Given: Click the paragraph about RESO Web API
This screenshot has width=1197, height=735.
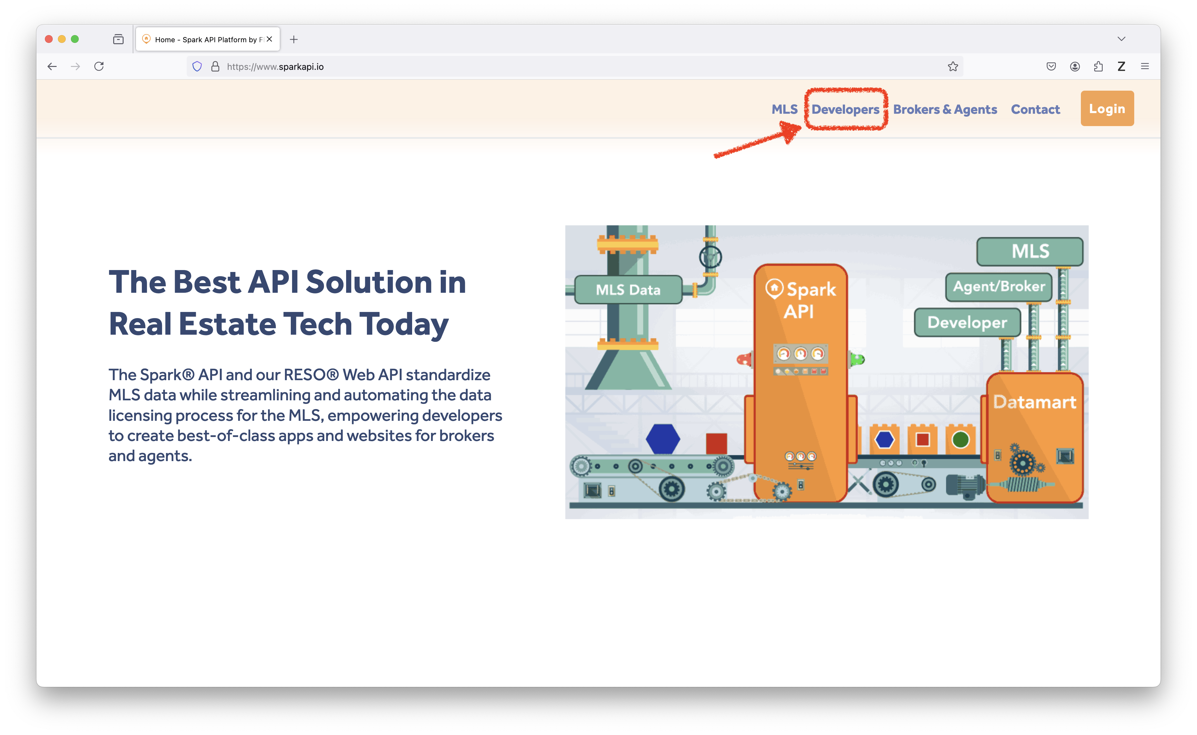Looking at the screenshot, I should click(305, 415).
